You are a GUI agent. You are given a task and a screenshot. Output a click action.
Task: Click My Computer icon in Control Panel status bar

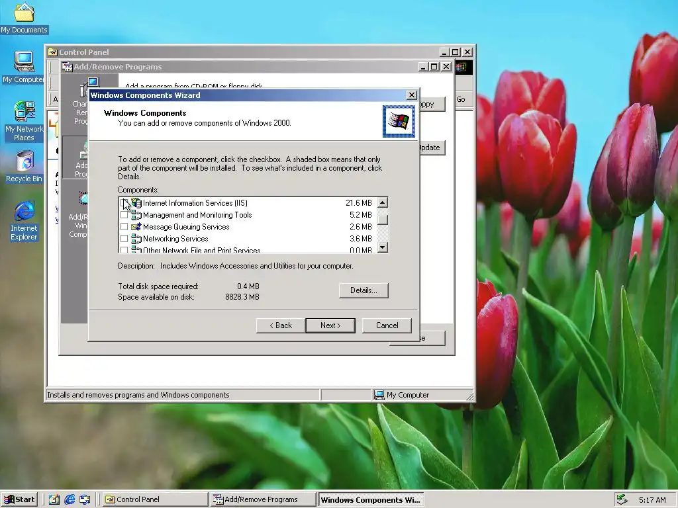[379, 395]
